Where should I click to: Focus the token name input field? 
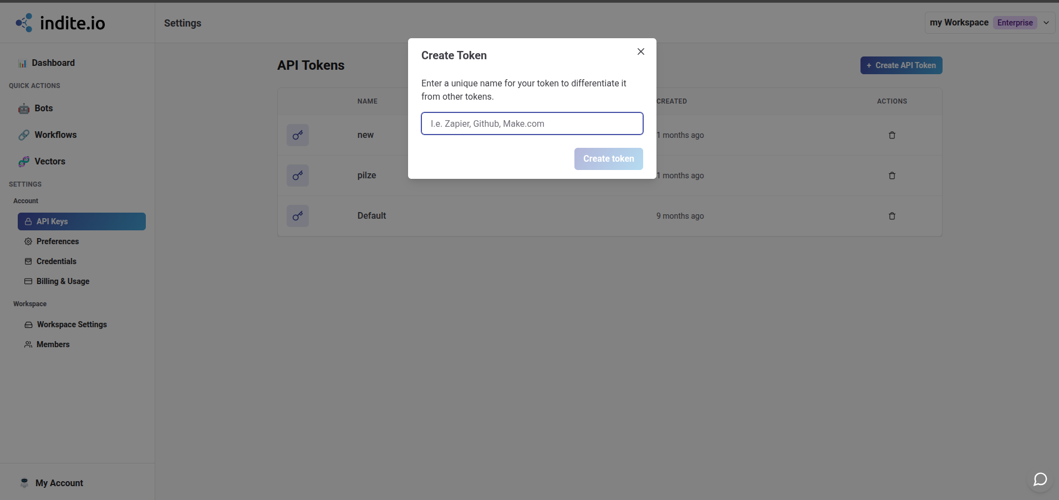(531, 123)
